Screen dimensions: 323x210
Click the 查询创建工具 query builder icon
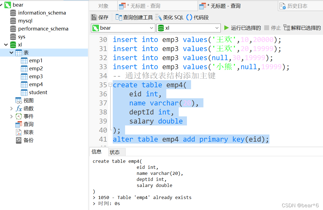[119, 18]
